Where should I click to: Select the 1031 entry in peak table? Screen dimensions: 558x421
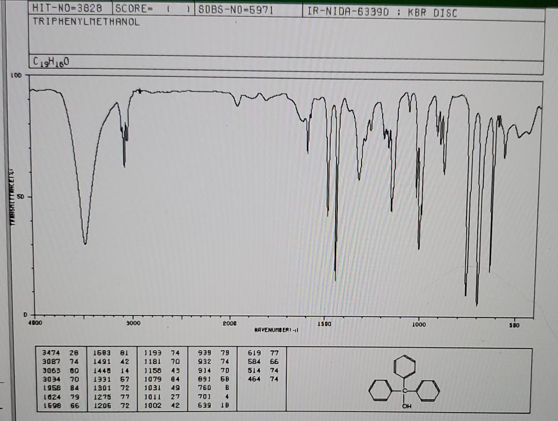pos(162,388)
